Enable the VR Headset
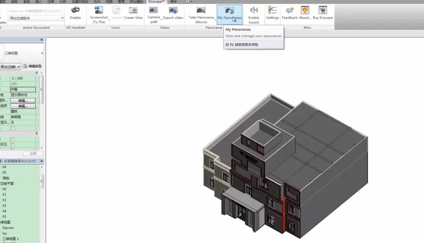 tap(75, 13)
